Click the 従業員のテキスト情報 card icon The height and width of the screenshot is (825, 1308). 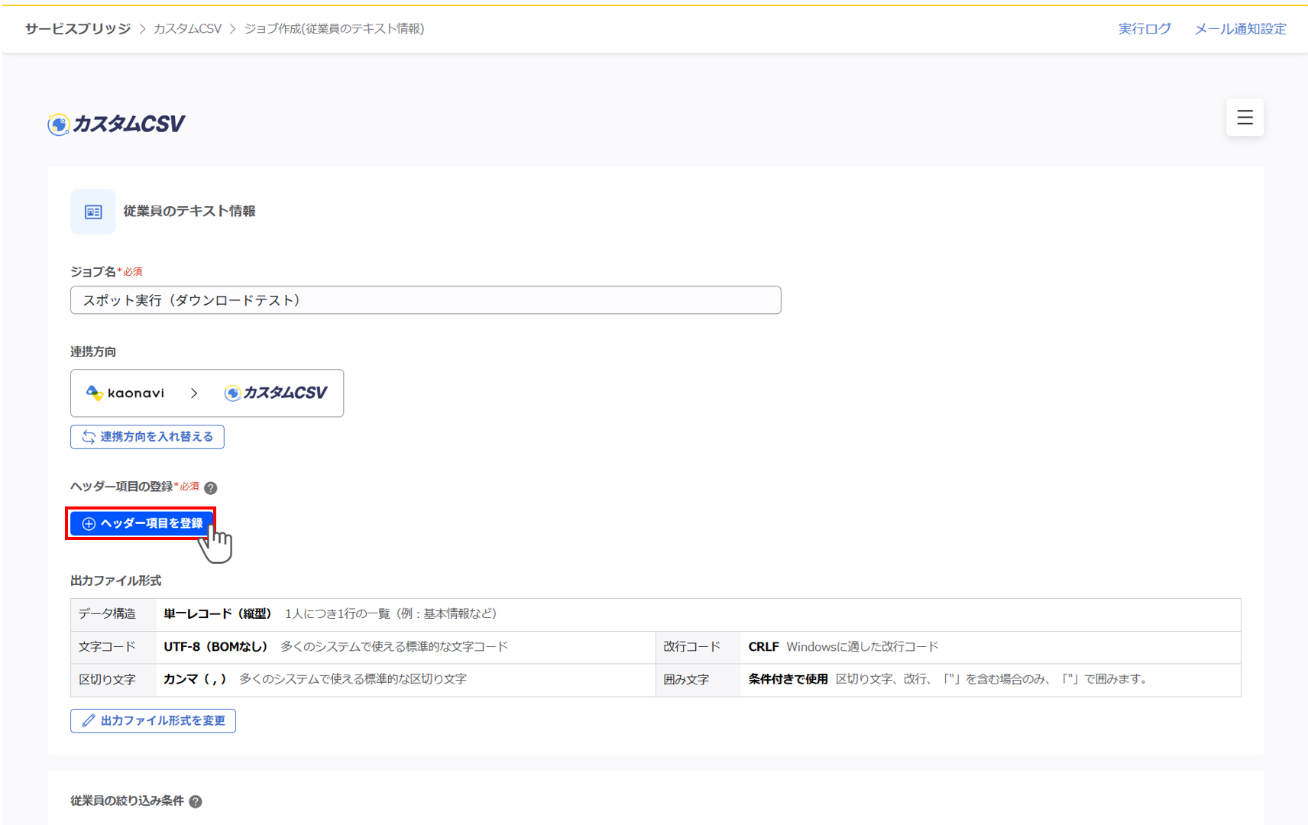(x=92, y=212)
